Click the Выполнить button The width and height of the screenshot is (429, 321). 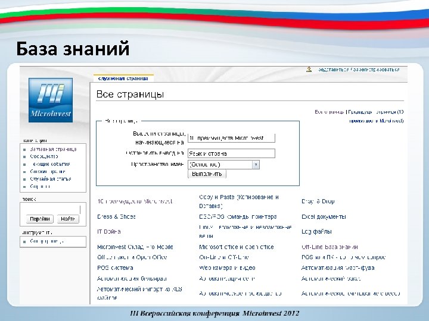pyautogui.click(x=207, y=174)
